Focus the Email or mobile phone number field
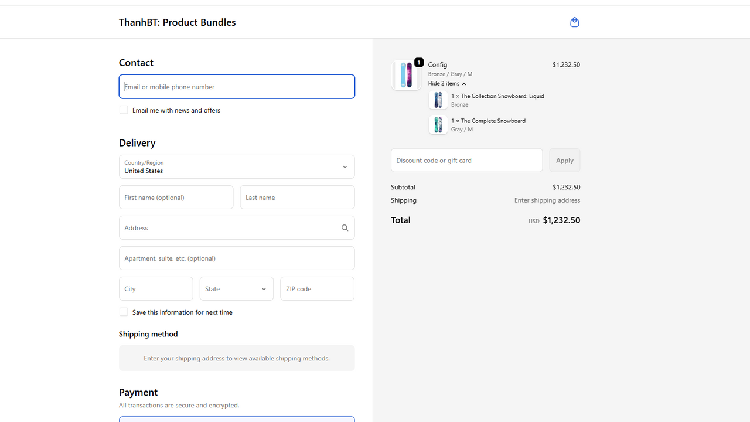750x422 pixels. [237, 87]
